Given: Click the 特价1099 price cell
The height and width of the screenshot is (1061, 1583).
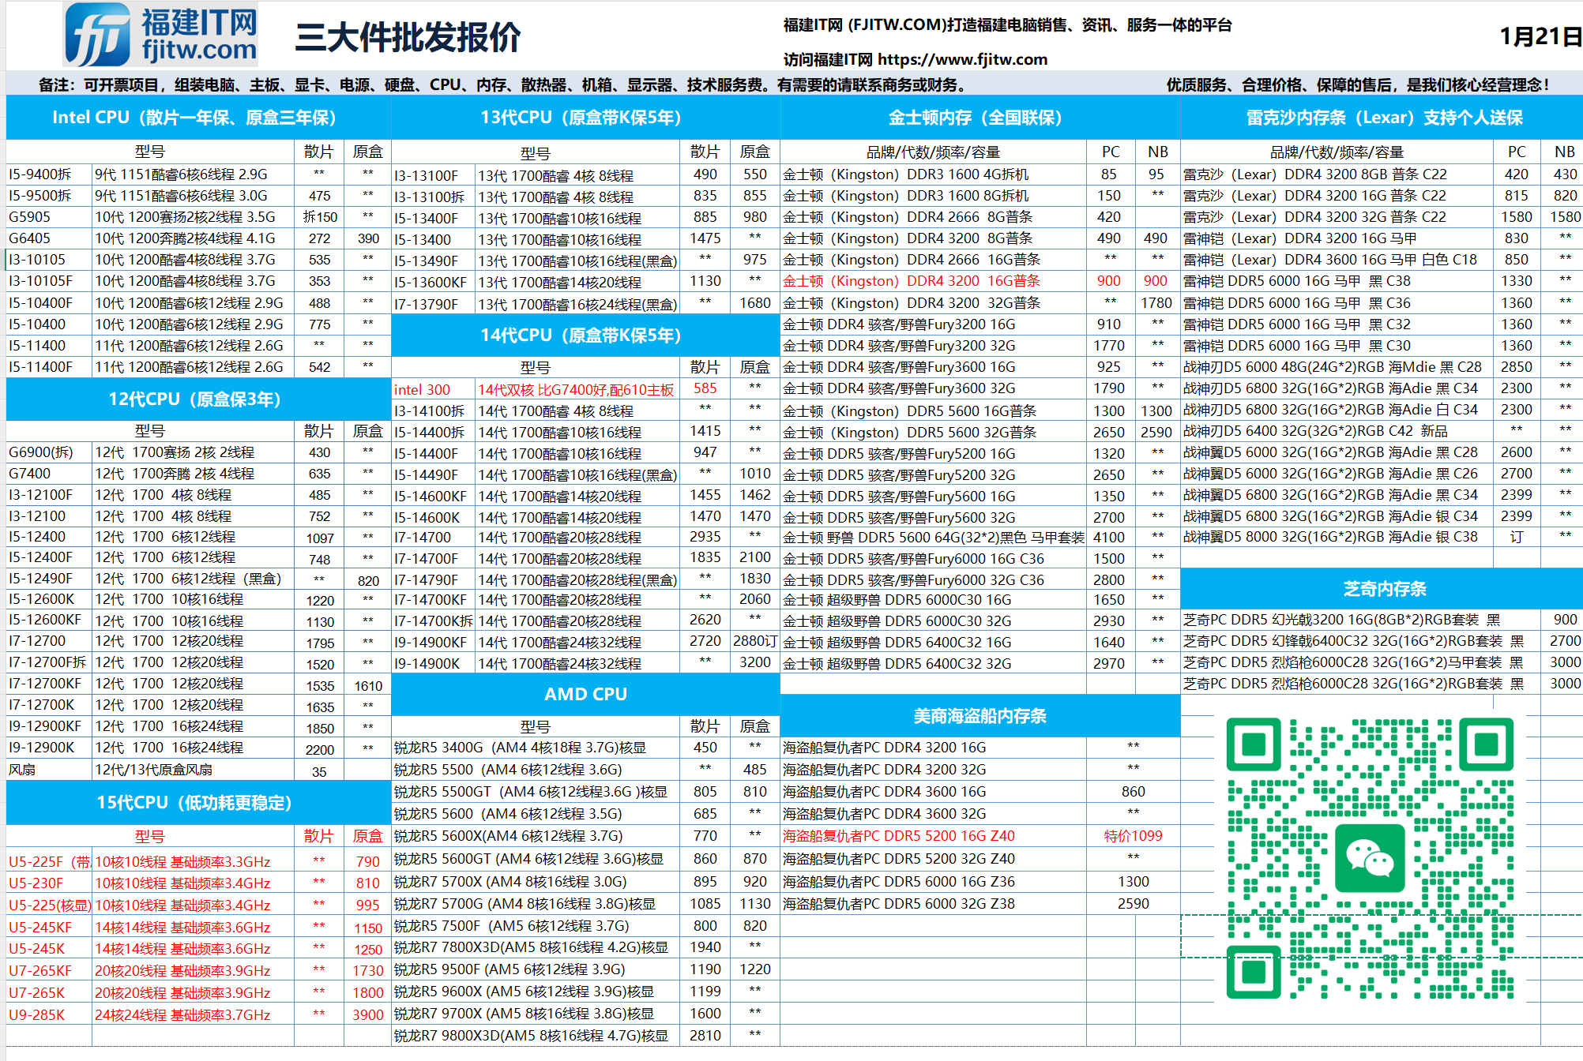Looking at the screenshot, I should (1133, 836).
